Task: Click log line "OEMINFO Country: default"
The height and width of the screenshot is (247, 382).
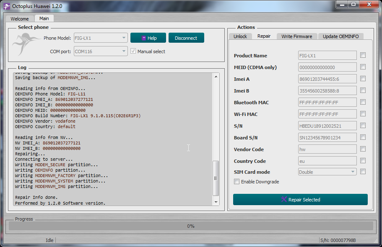Action: pos(45,126)
